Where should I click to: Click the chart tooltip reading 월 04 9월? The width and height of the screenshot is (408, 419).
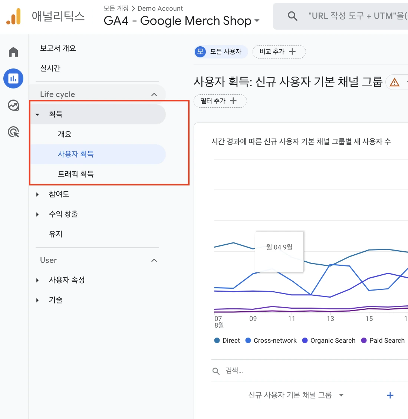coord(279,252)
